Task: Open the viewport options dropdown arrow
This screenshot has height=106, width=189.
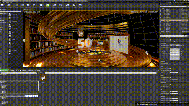Action: [24, 12]
